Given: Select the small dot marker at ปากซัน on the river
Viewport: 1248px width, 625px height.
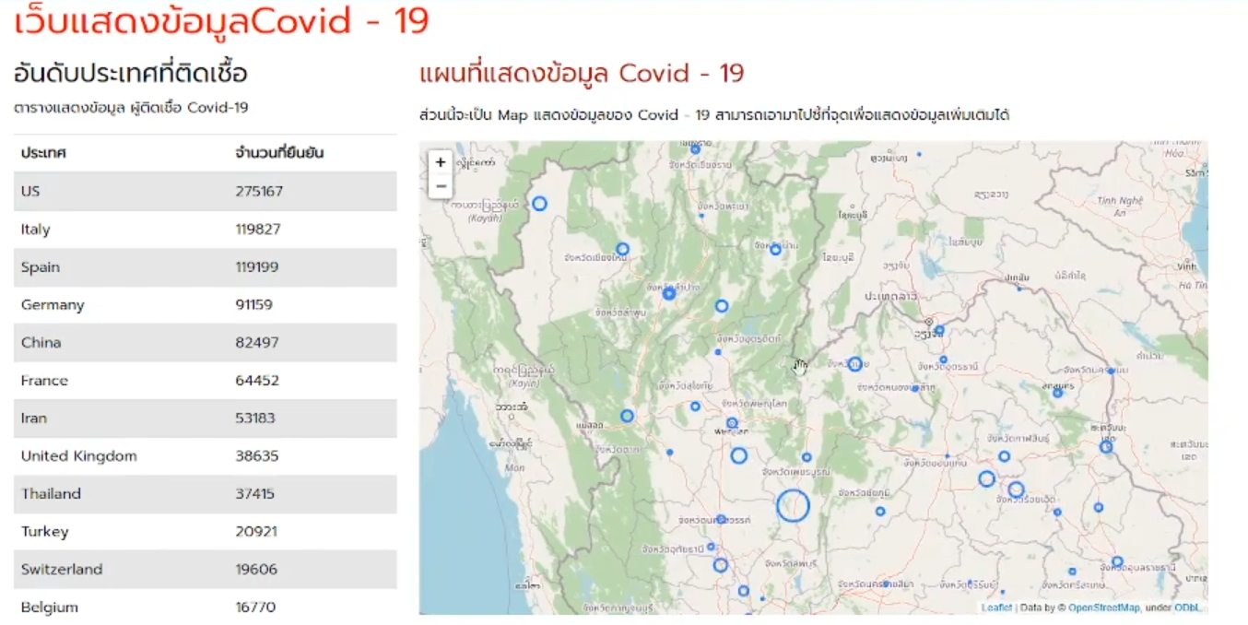Looking at the screenshot, I should click(1018, 289).
